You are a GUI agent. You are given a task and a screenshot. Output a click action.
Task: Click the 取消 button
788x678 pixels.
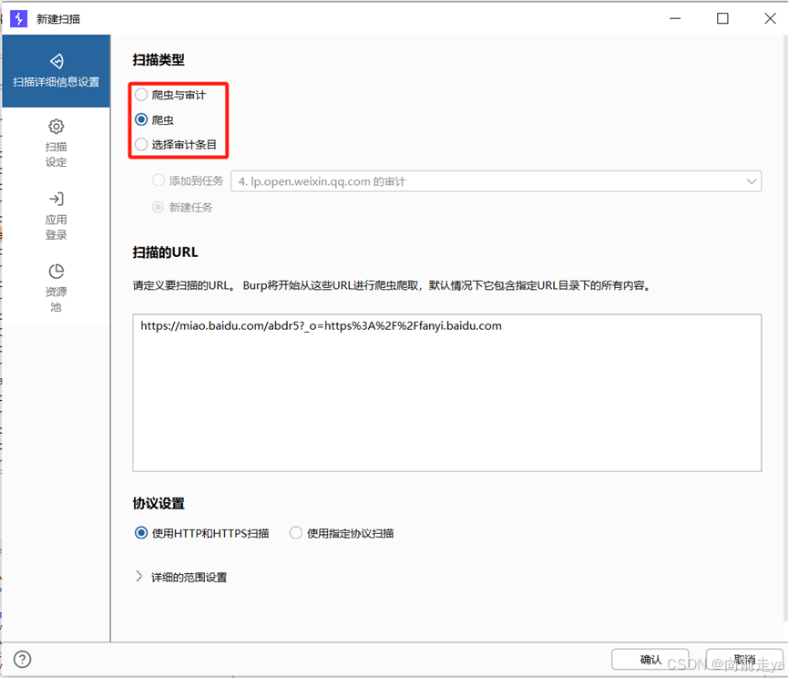click(744, 660)
